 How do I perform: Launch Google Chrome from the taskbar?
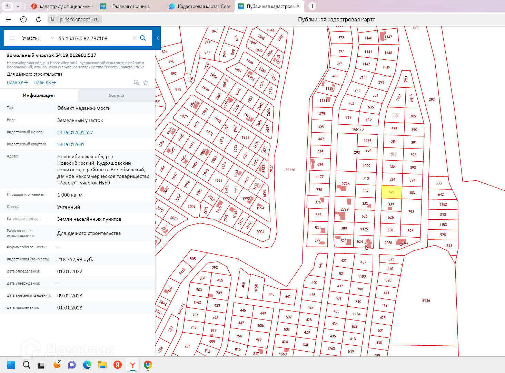coord(148,365)
